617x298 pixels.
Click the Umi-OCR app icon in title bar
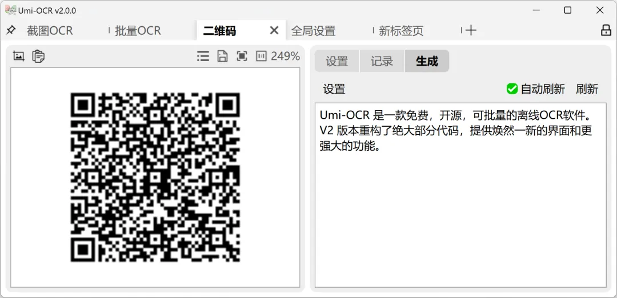pyautogui.click(x=10, y=10)
